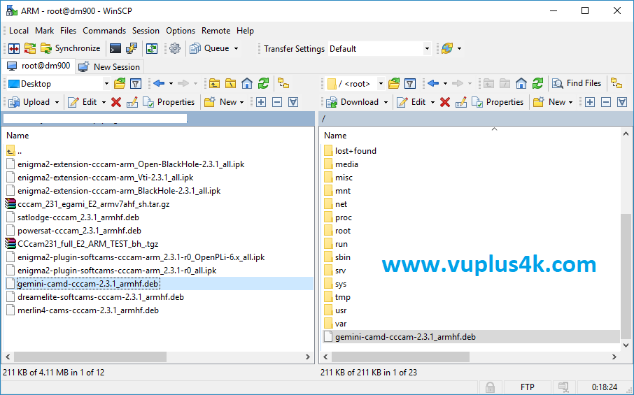Click local synchronize browsing tree icon

283,84
